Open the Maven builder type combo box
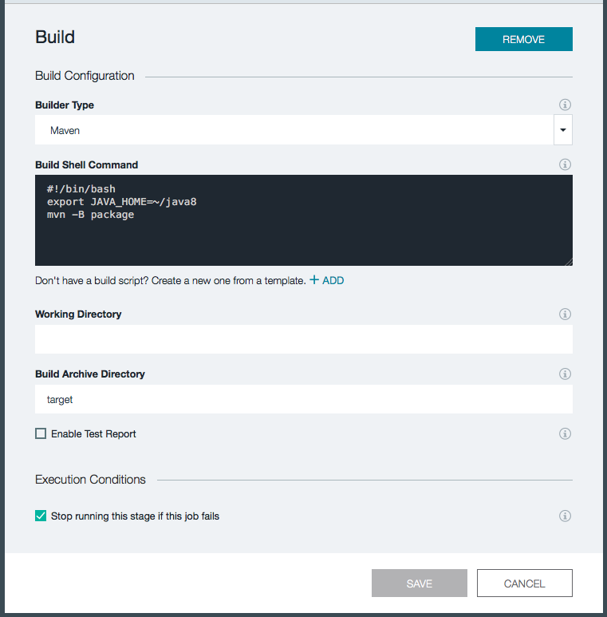Image resolution: width=607 pixels, height=617 pixels. click(x=294, y=130)
